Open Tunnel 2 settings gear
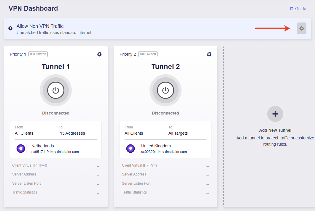The image size is (315, 211). coord(209,54)
